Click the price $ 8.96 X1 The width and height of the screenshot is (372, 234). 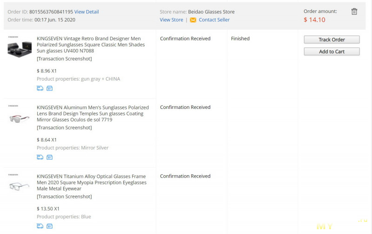47,71
